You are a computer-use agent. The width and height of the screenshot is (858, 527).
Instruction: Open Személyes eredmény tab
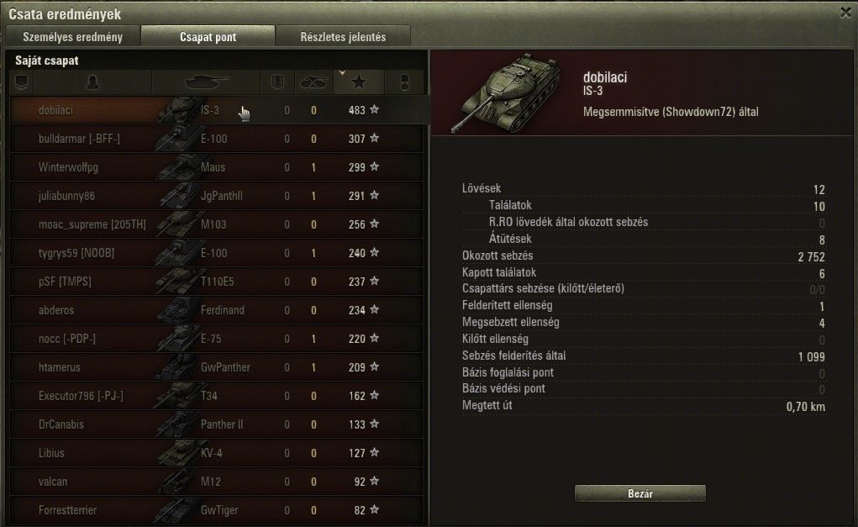(73, 37)
